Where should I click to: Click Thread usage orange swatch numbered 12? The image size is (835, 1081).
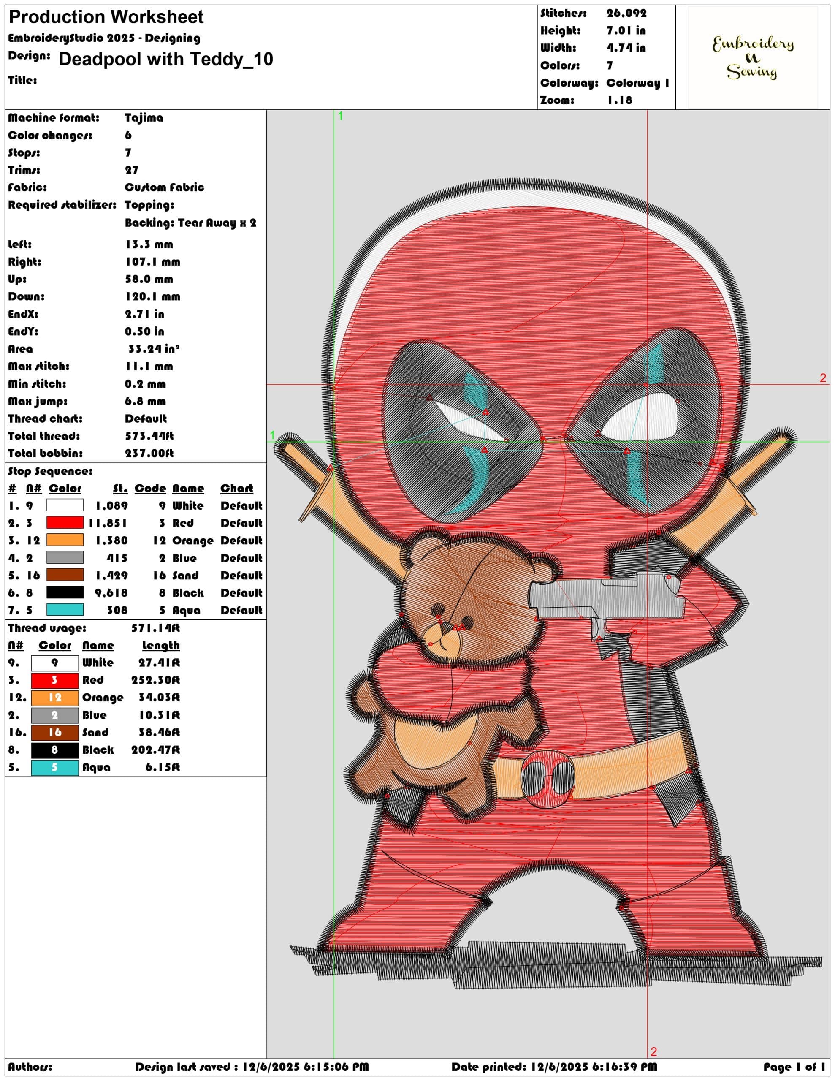click(x=55, y=698)
